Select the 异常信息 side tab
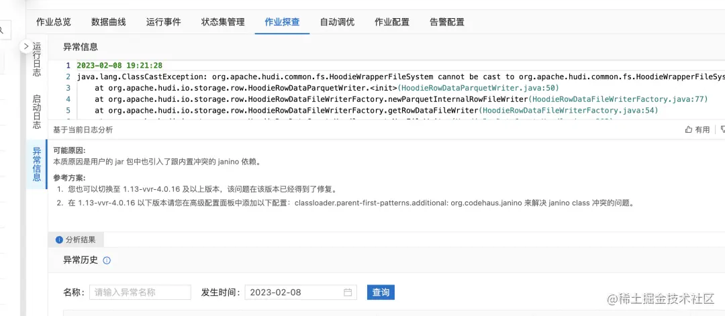The image size is (725, 316). click(x=37, y=164)
